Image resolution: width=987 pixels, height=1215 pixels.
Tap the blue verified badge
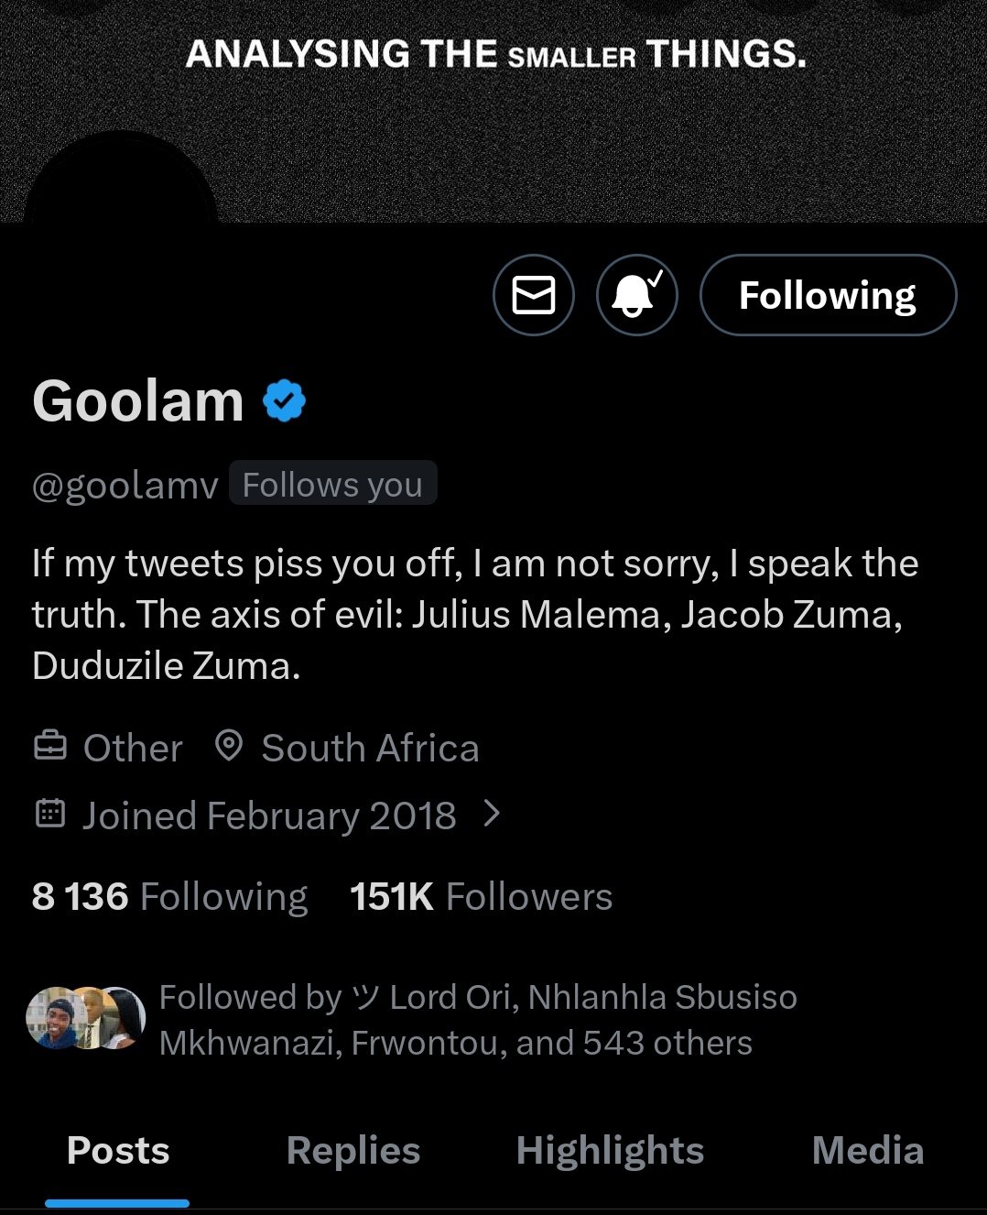(x=284, y=401)
